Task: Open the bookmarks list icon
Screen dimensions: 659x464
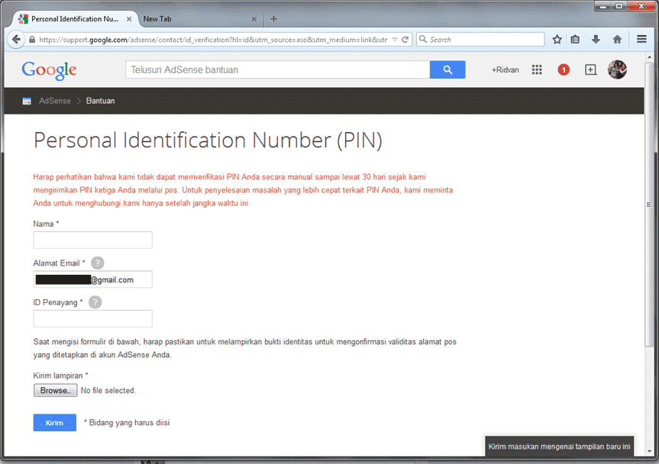Action: click(575, 40)
